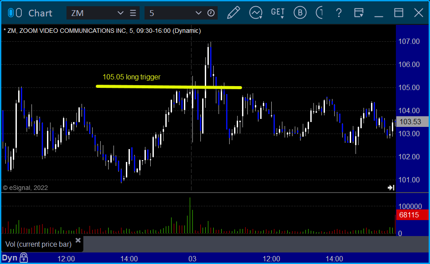430x264 pixels.
Task: Click the 107.00 price axis label
Action: point(409,41)
